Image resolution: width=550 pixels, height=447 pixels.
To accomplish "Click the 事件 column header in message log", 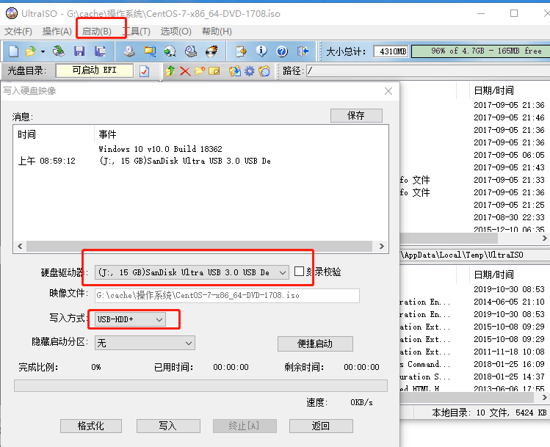I will pyautogui.click(x=107, y=134).
